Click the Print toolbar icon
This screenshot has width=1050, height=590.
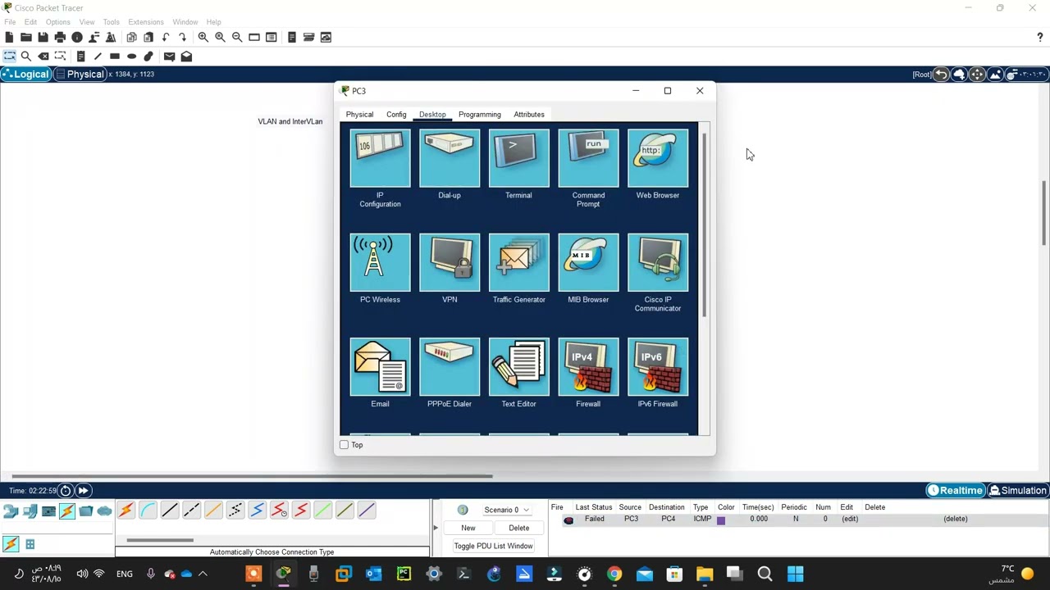[60, 37]
